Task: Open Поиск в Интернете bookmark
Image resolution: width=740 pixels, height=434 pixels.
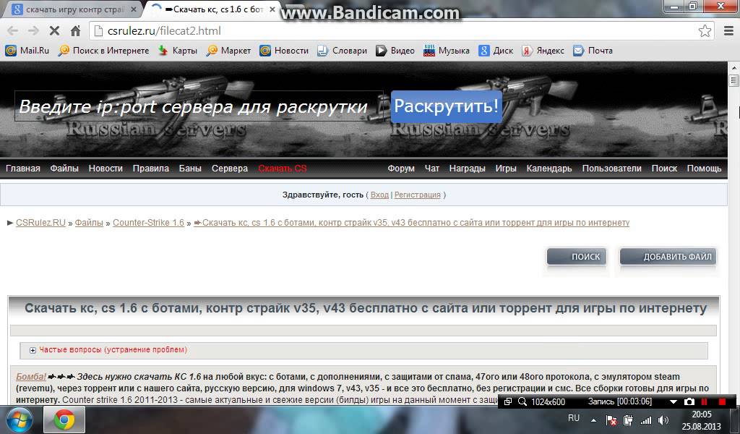Action: [103, 51]
